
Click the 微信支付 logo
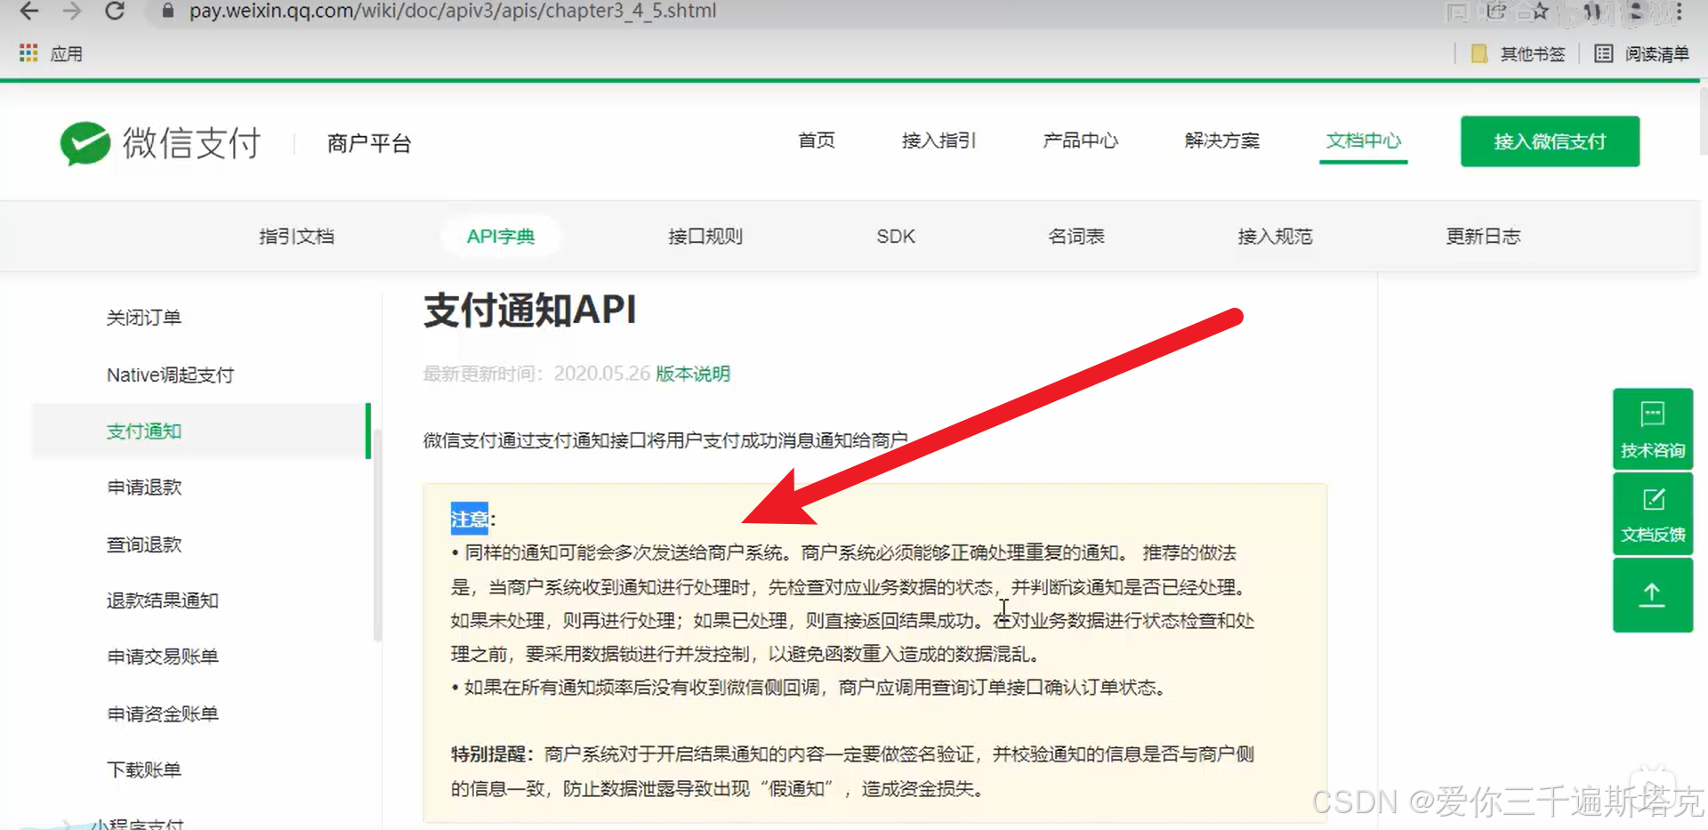coord(161,143)
